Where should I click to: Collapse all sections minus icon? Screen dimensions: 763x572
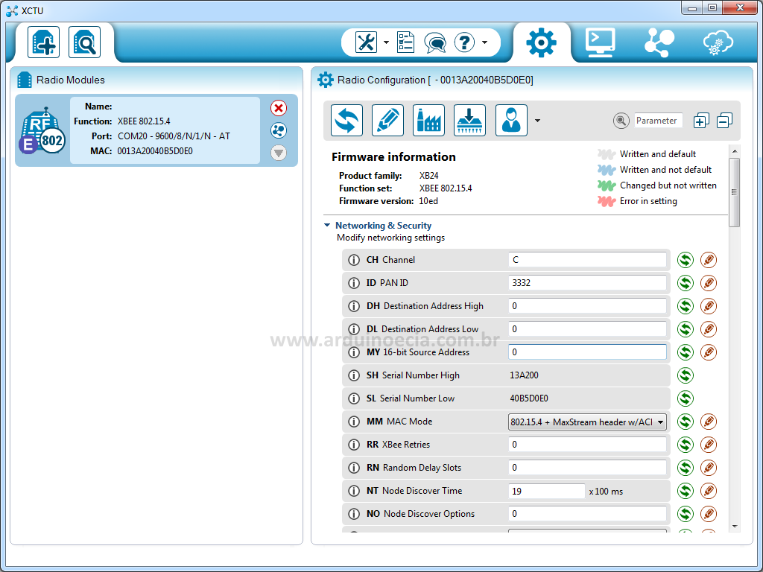click(x=724, y=121)
